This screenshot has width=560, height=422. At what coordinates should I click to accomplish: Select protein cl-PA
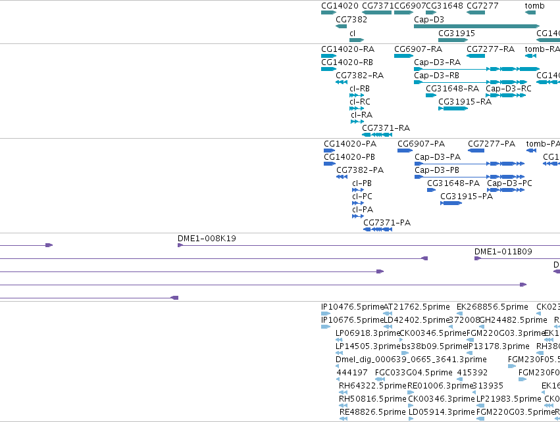pyautogui.click(x=358, y=216)
